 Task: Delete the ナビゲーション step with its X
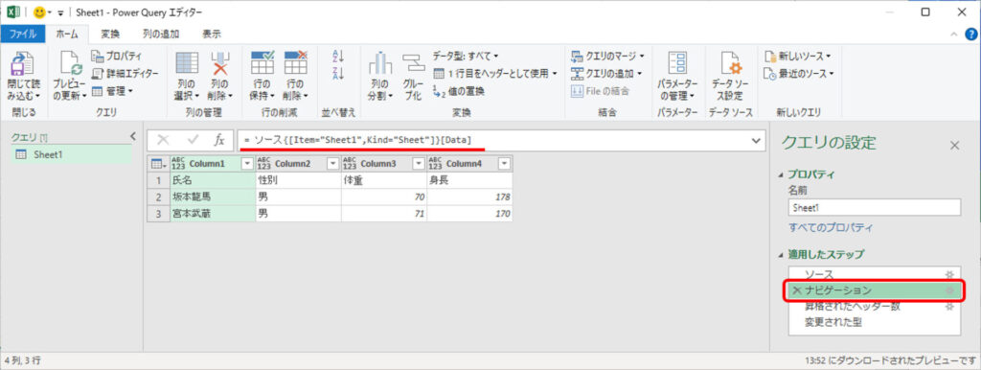(x=796, y=290)
